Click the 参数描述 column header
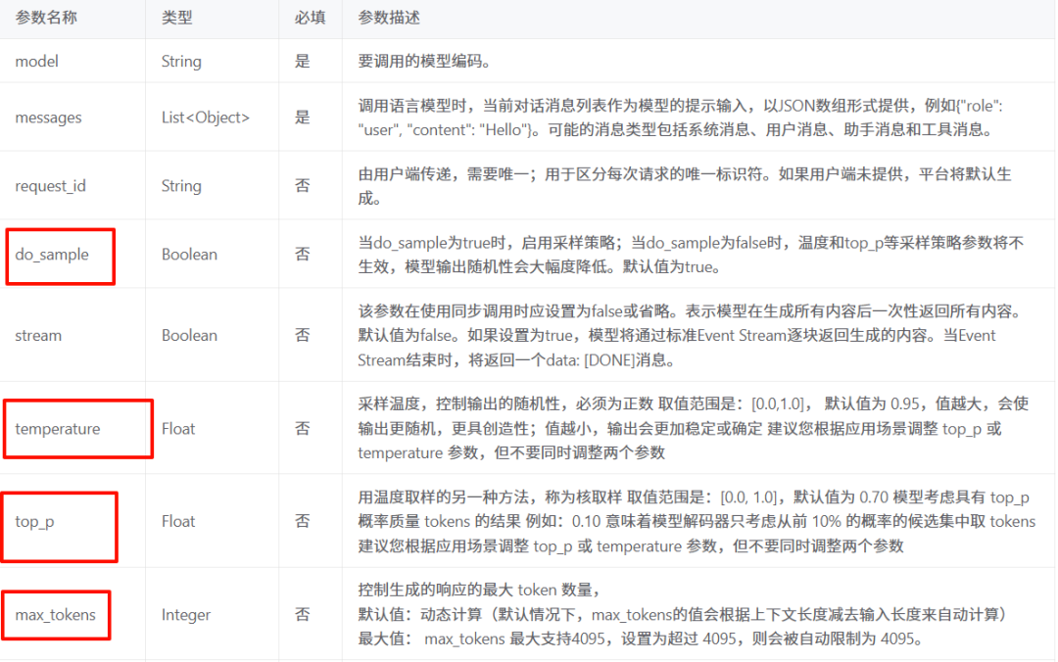Viewport: 1058px width, 662px height. [389, 19]
